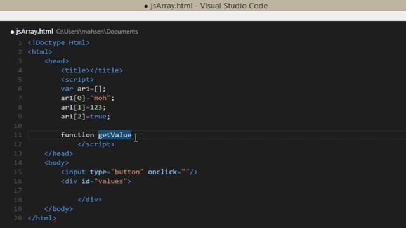Click the opening <body> tag
Viewport: 406px width, 228px height.
point(56,163)
